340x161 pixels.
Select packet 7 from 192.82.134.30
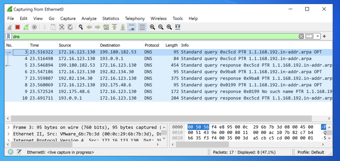tap(169, 78)
